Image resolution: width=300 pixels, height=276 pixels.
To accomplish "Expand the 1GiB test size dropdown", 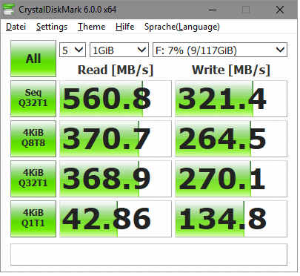I will [x=119, y=50].
